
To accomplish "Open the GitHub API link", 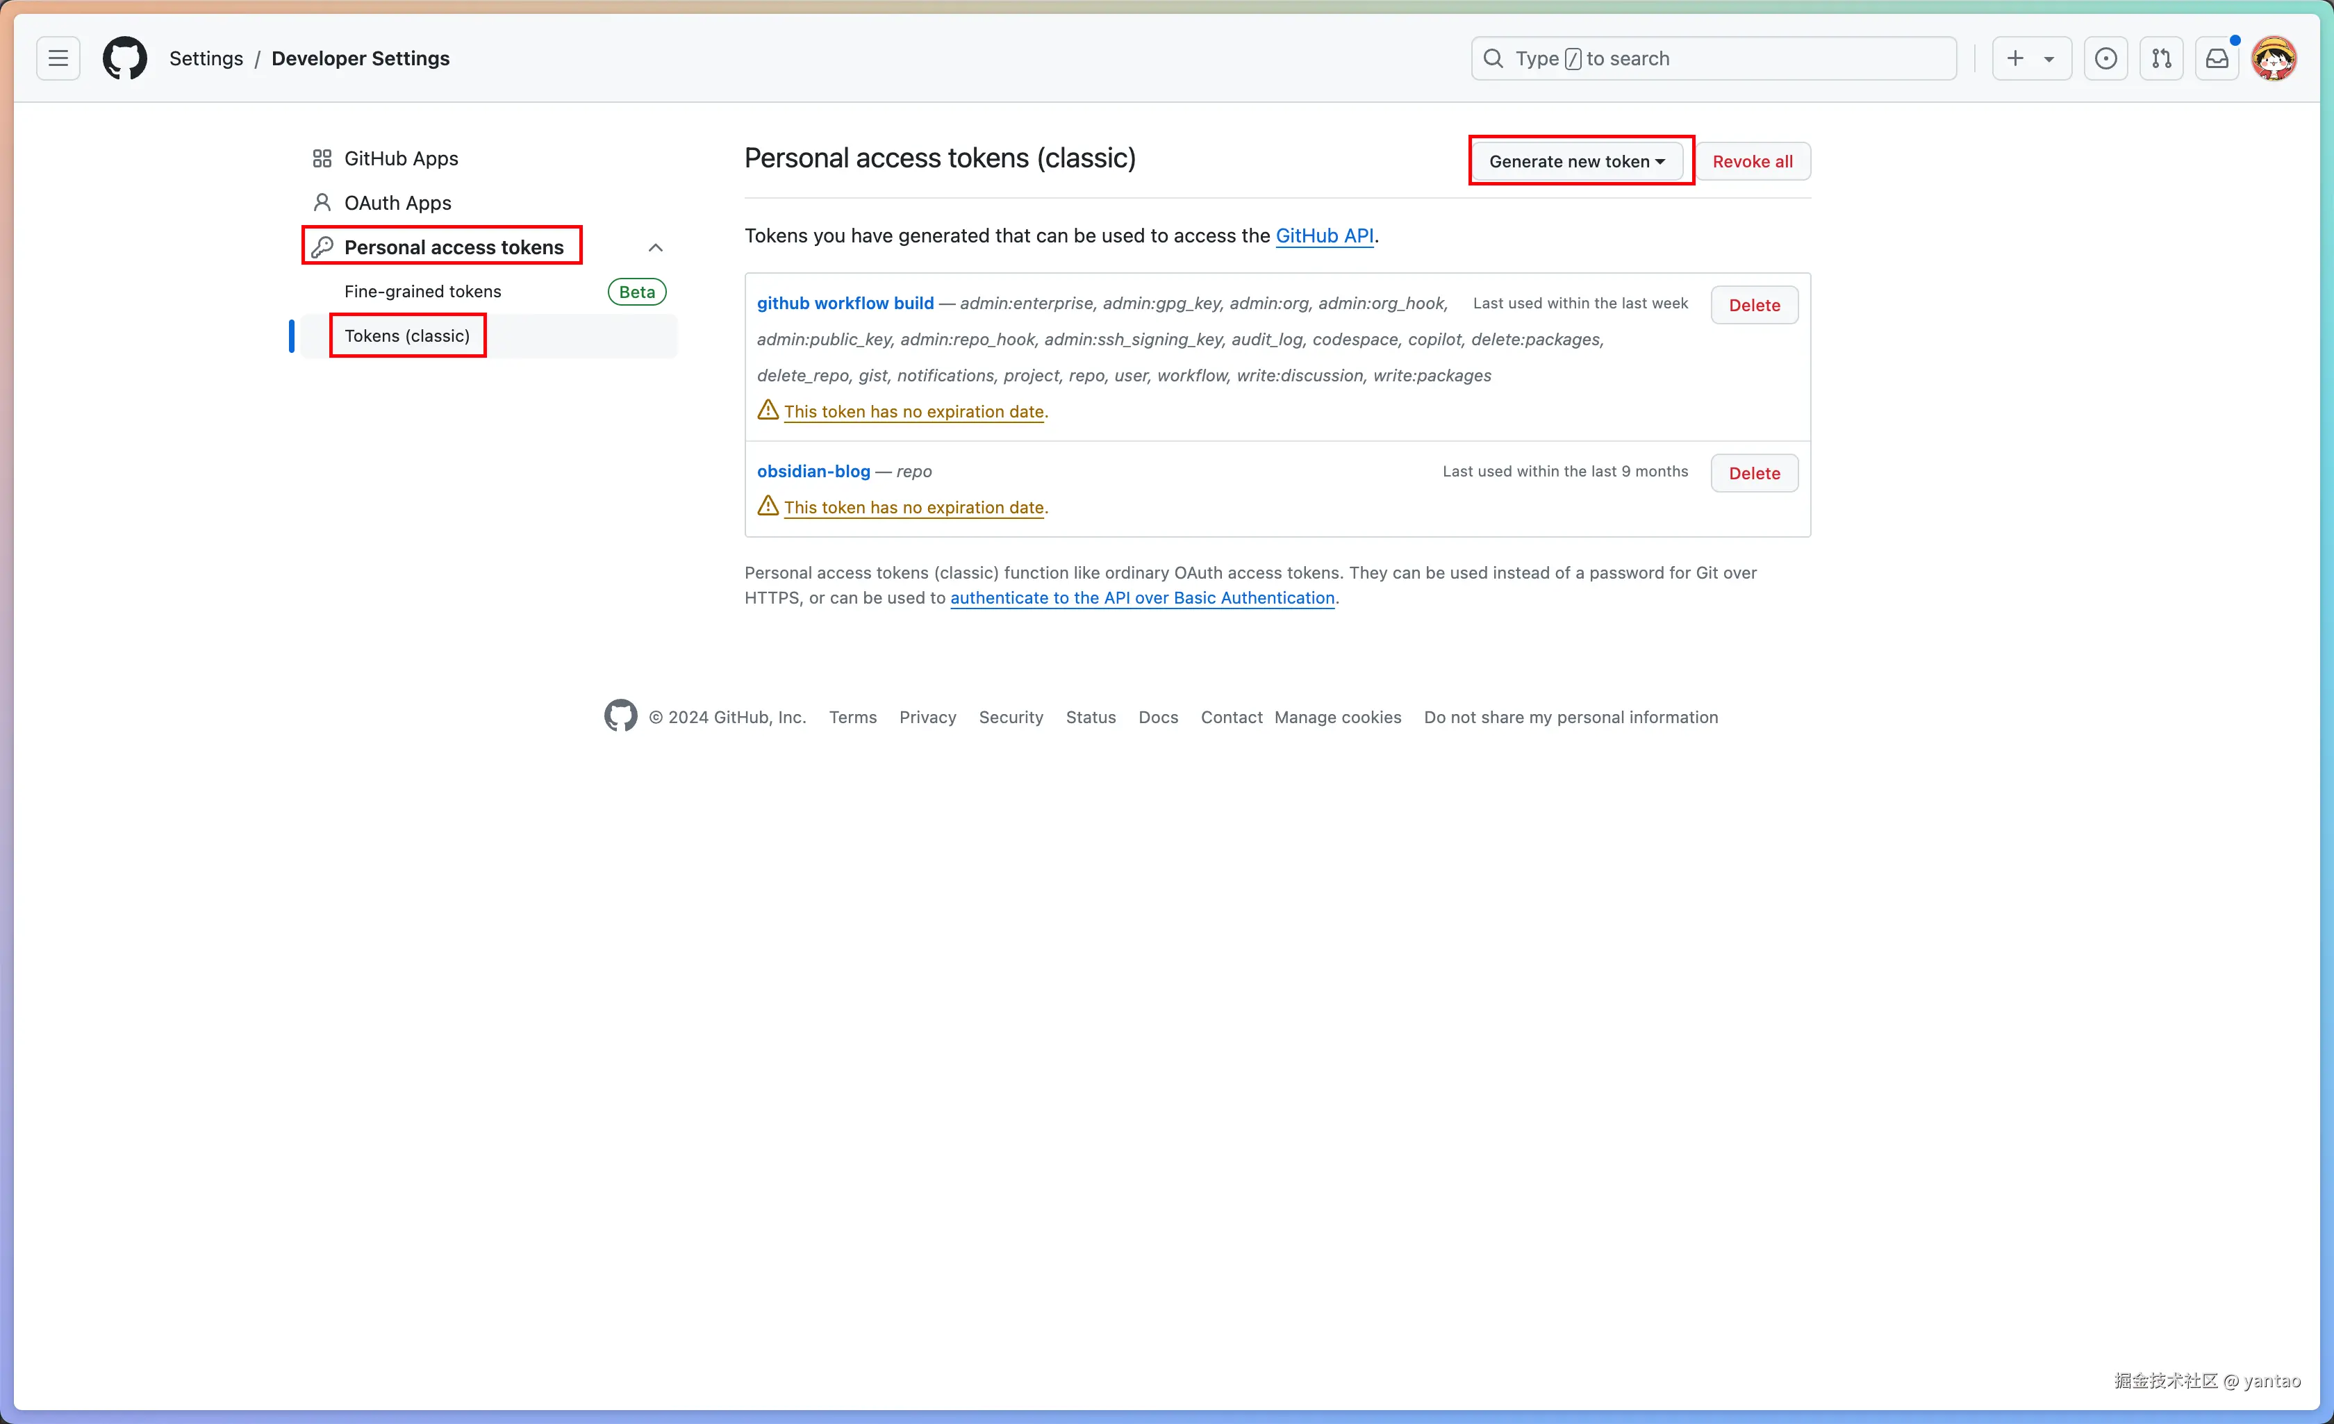I will (1323, 236).
